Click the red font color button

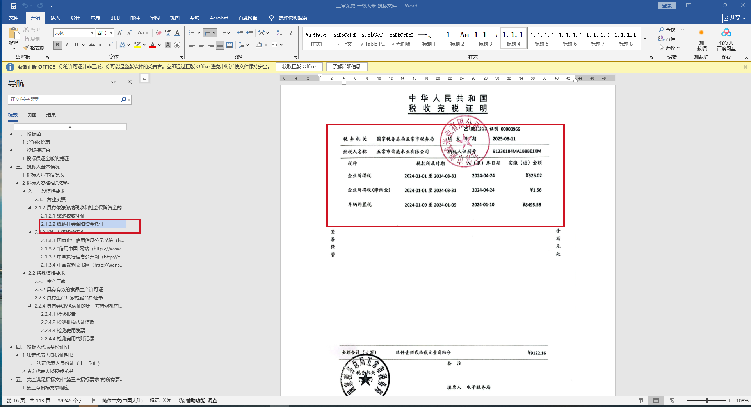click(153, 45)
